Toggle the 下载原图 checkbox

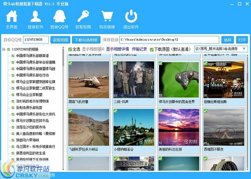(152, 49)
